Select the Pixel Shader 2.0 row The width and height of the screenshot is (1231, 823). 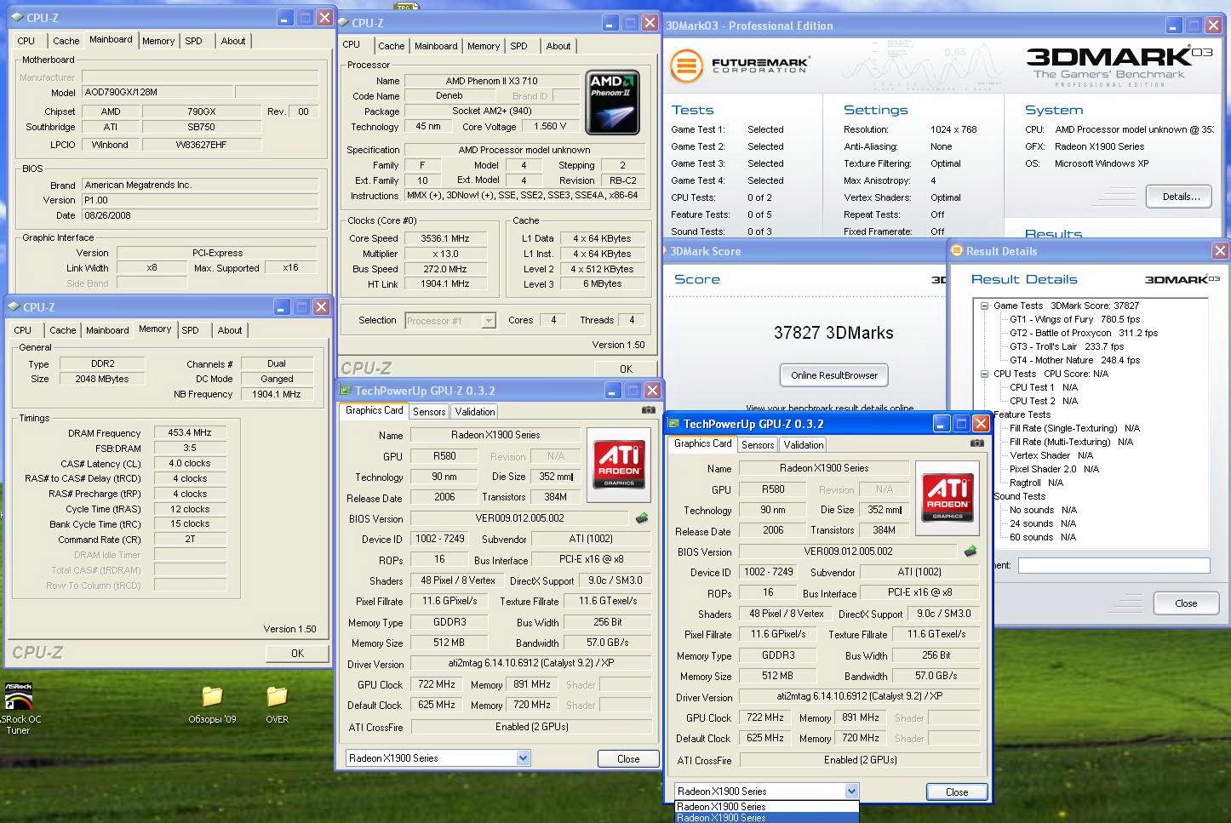tap(1054, 469)
